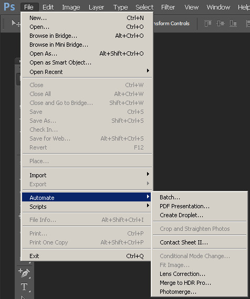Viewport: 250px width, 299px height.
Task: Click greyed Check In... item
Action: point(87,130)
